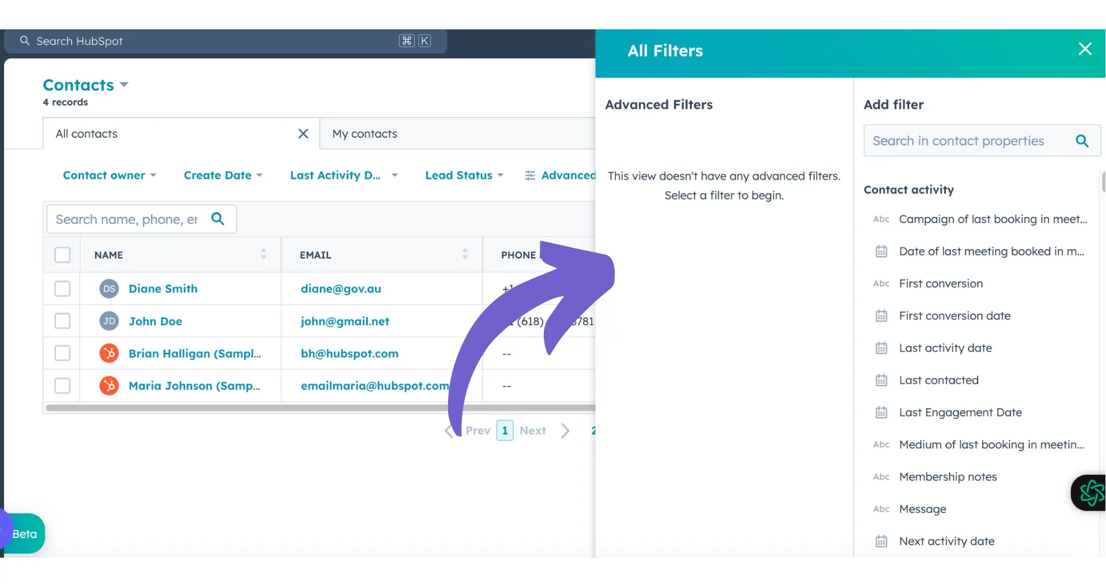Click John Doe's JD avatar

pos(109,321)
